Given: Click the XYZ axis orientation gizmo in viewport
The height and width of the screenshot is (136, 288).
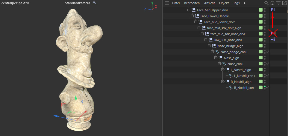Looking at the screenshot, I should tap(151, 7).
